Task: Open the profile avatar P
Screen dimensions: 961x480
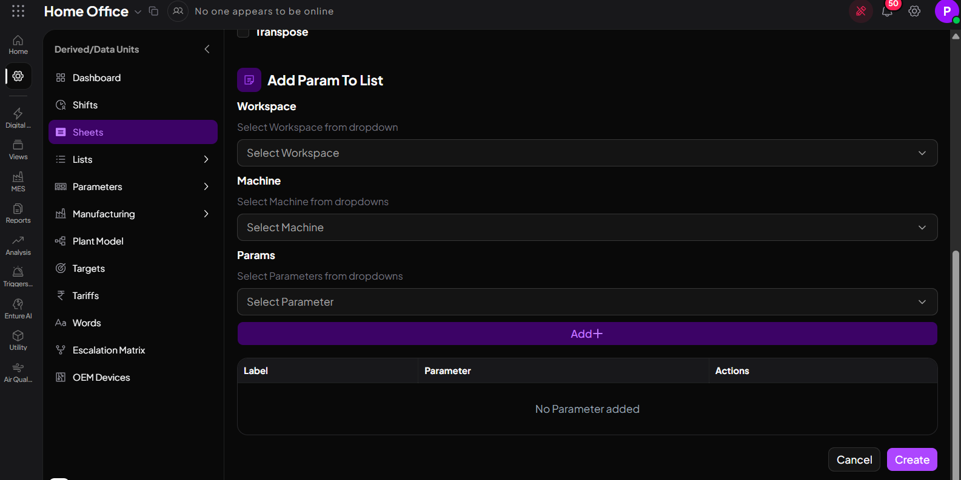Action: [946, 11]
